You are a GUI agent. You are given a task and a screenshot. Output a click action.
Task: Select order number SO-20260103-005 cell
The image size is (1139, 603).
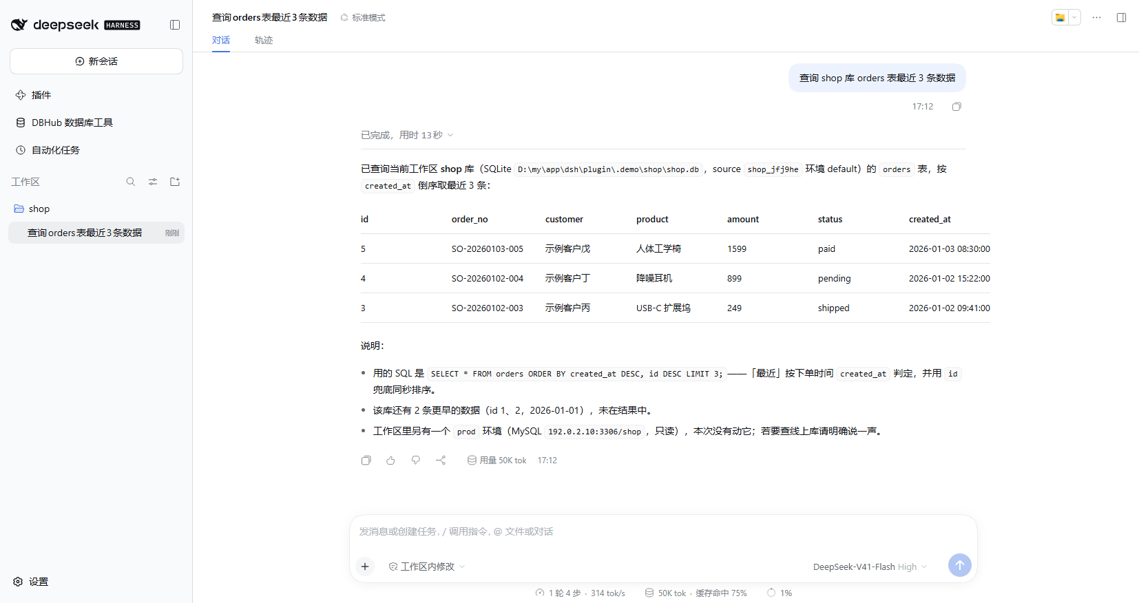pyautogui.click(x=488, y=249)
